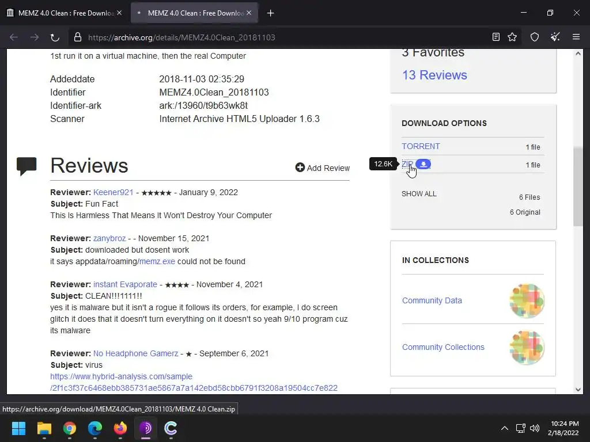The image size is (590, 442).
Task: Click the volume speaker tray icon
Action: tap(534, 428)
